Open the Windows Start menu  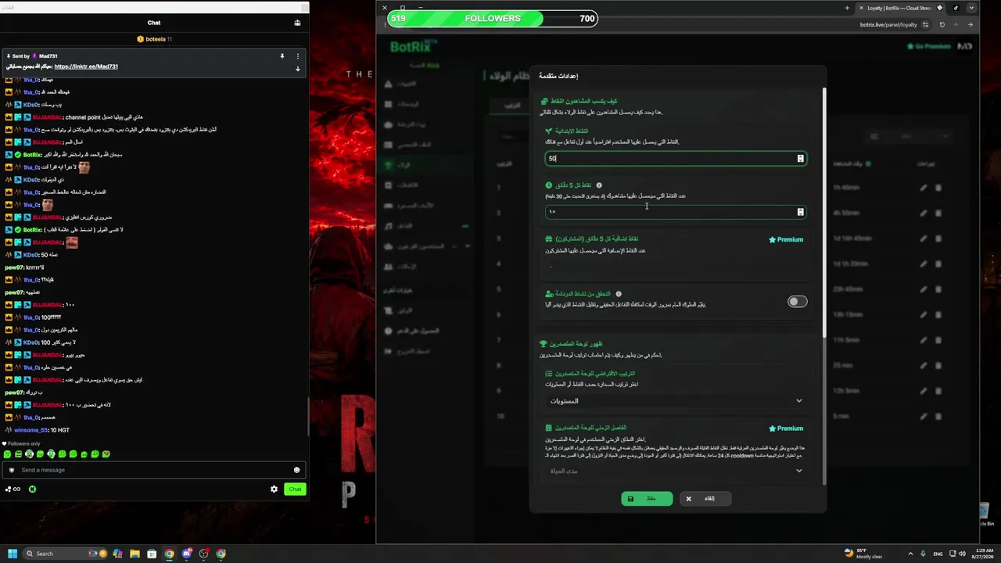12,554
